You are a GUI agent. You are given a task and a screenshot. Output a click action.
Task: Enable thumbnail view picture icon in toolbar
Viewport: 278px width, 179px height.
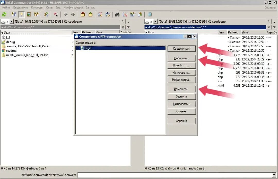[x=29, y=14]
